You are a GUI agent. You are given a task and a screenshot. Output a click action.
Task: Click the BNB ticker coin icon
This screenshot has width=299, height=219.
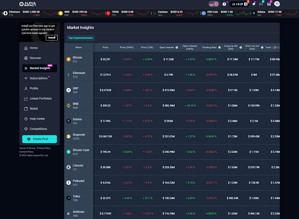click(61, 13)
